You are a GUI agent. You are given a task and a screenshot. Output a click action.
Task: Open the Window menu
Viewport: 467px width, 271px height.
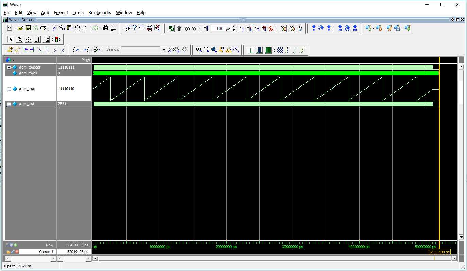[x=124, y=13]
